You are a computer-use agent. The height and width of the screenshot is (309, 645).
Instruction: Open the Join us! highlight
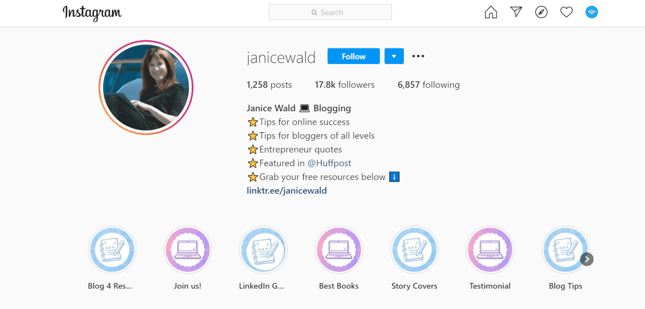pos(188,250)
